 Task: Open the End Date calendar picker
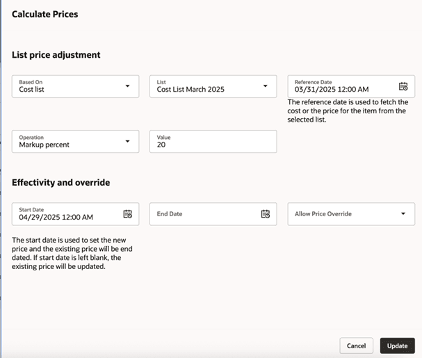click(x=265, y=214)
